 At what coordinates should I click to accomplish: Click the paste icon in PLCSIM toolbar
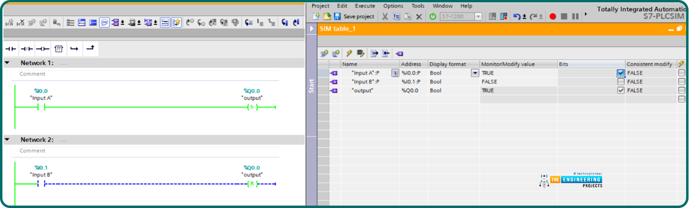[x=407, y=16]
